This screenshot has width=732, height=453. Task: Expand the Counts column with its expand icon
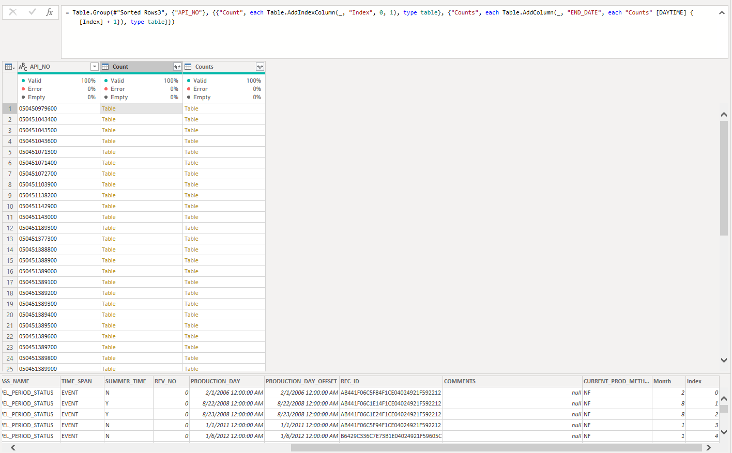pyautogui.click(x=260, y=67)
